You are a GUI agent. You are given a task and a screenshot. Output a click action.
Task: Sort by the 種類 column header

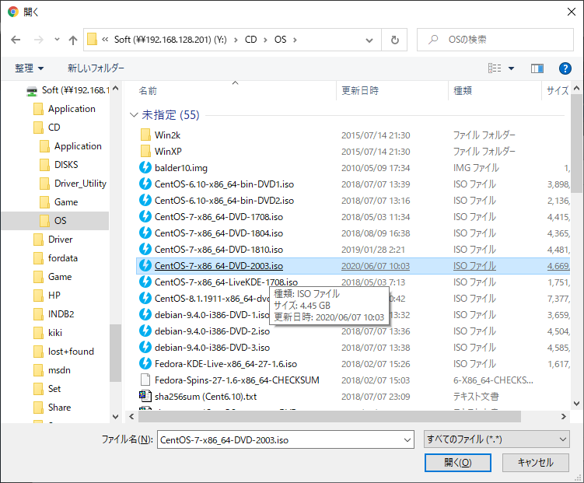pos(463,90)
